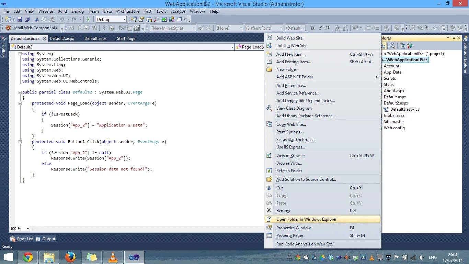Click the Run Code Analysis on Web Site entry
469x264 pixels.
pyautogui.click(x=322, y=244)
